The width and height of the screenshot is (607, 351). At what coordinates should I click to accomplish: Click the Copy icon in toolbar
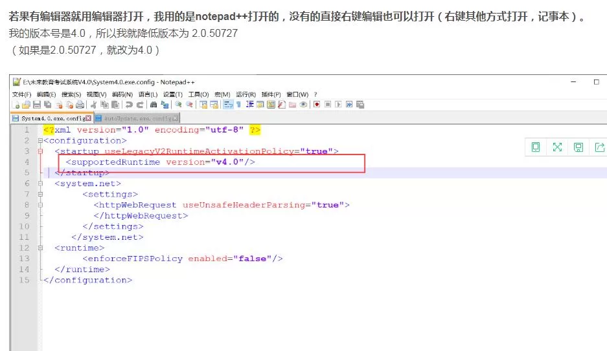point(104,105)
